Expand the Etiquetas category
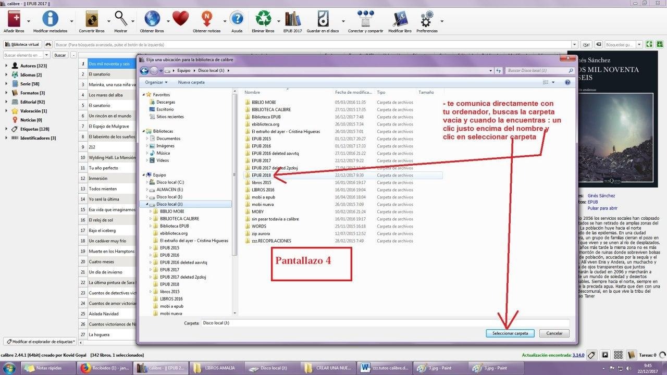Viewport: 667px width, 375px height. (6, 129)
